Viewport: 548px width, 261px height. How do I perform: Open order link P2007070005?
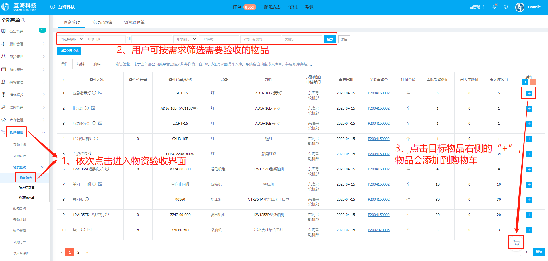pyautogui.click(x=379, y=230)
